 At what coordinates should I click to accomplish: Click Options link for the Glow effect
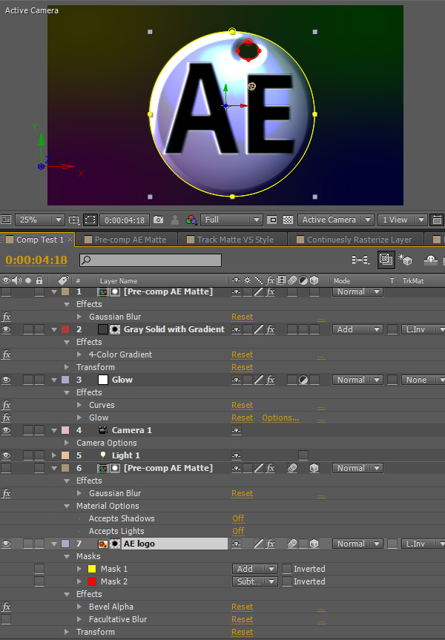click(280, 418)
